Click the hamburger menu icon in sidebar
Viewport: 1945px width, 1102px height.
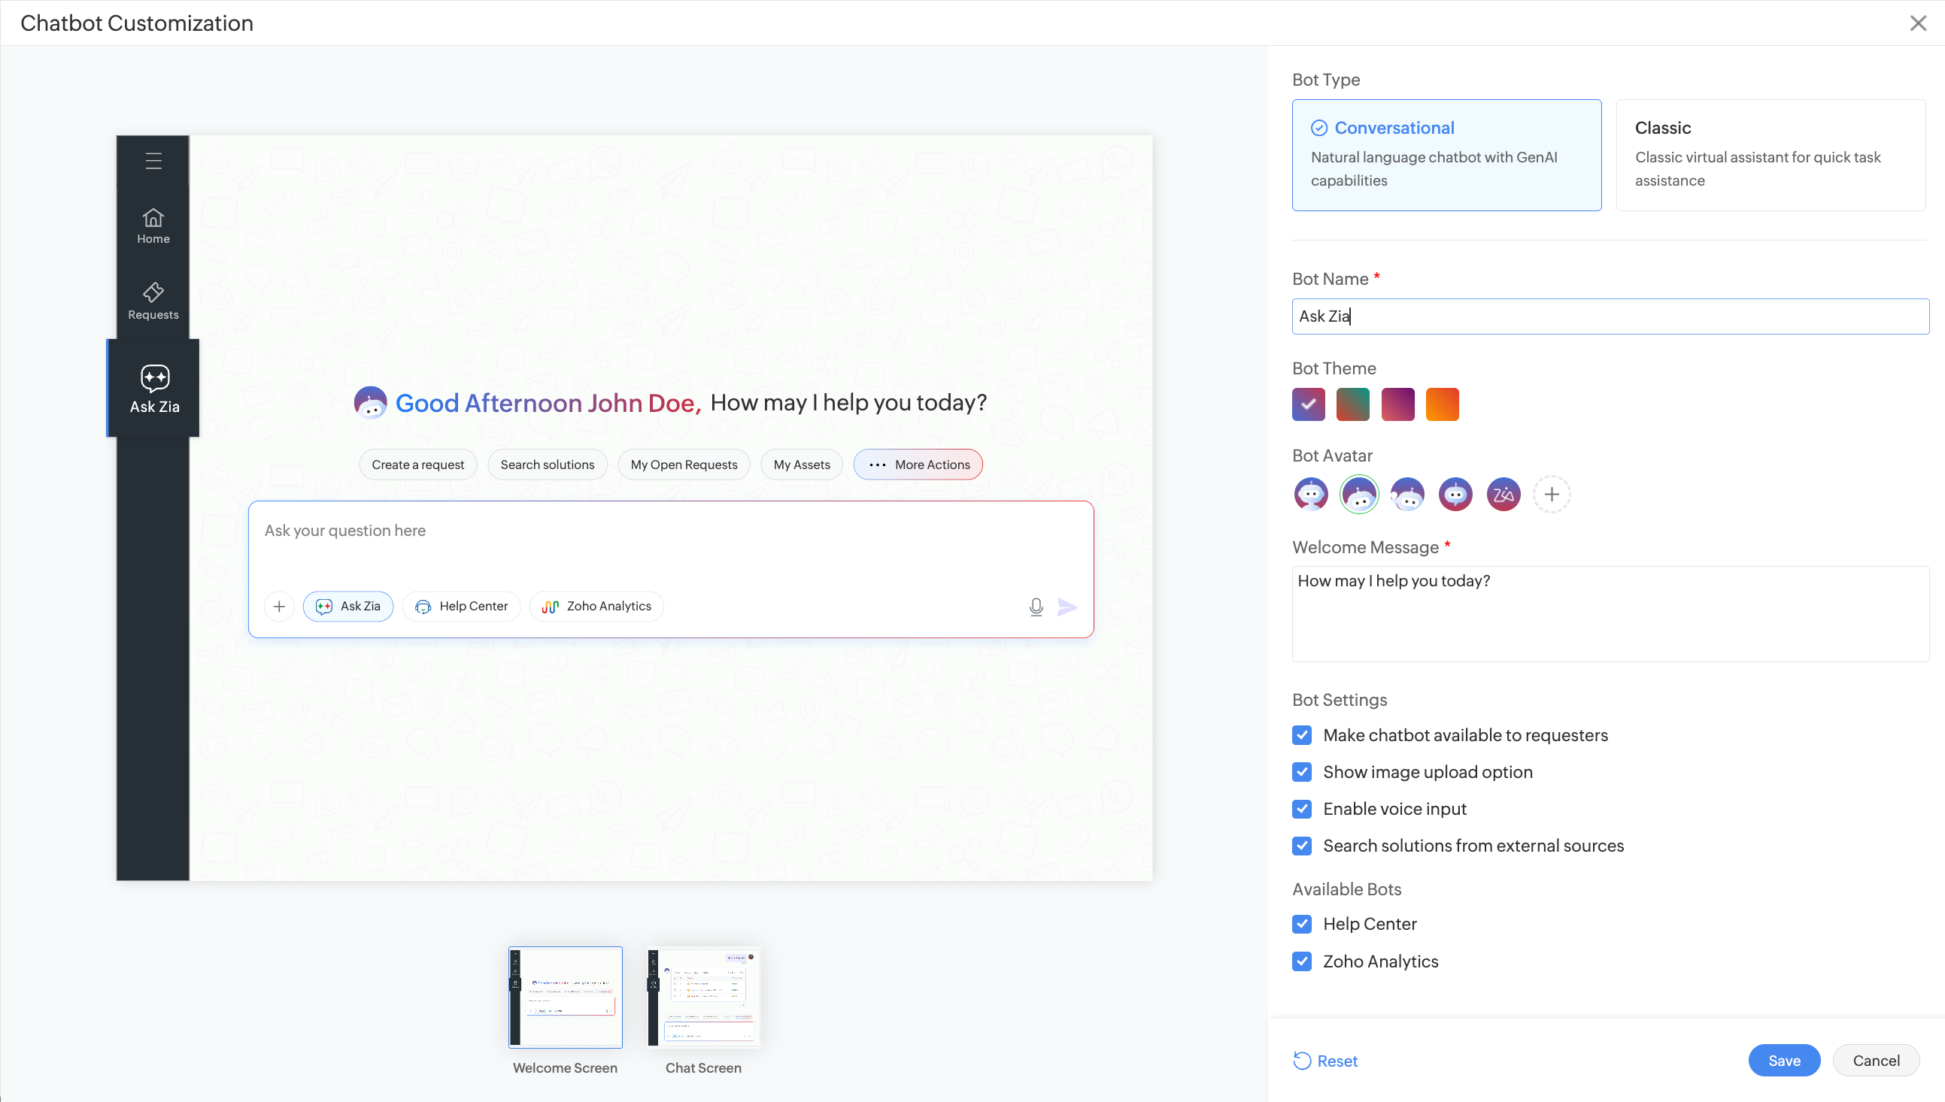153,161
